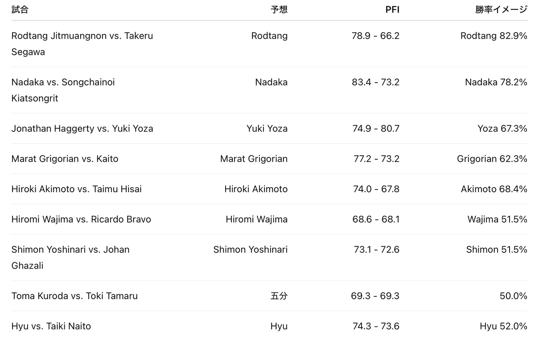
Task: Click the Marat Grigorian vs. Kaito match
Action: click(65, 159)
